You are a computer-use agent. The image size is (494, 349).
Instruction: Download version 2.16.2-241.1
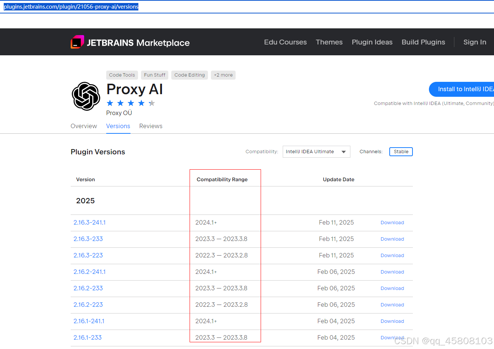(x=392, y=272)
